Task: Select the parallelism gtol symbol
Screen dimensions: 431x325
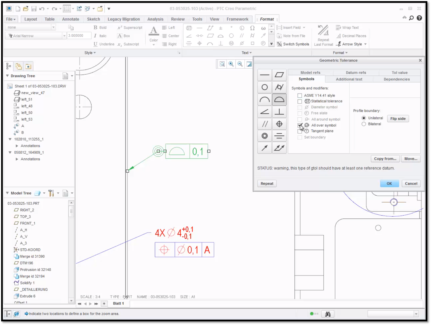Action: (265, 124)
